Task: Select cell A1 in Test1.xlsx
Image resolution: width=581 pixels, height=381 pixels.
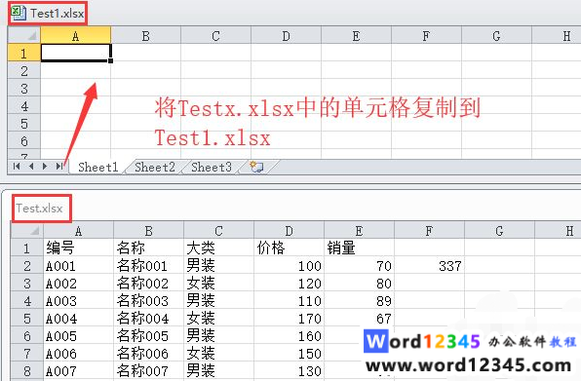Action: click(x=76, y=53)
